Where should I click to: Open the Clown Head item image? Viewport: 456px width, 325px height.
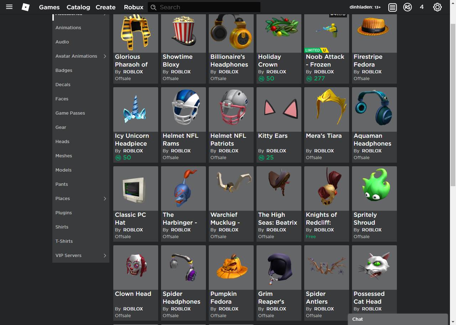136,268
